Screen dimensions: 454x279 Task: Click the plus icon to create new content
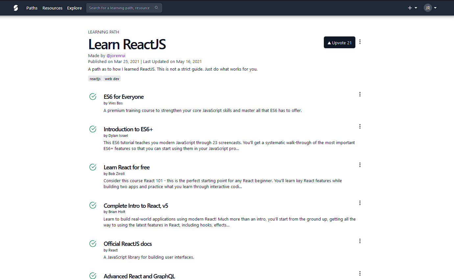click(409, 8)
